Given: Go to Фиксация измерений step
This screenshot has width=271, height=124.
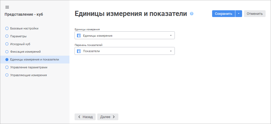Looking at the screenshot, I should pyautogui.click(x=25, y=52).
